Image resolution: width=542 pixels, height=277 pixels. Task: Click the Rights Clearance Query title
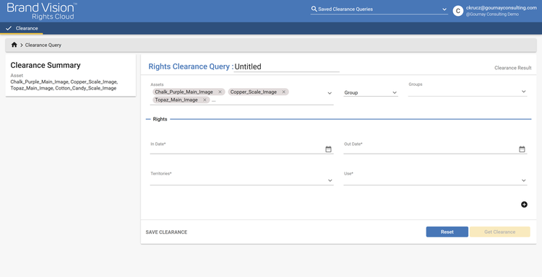[x=191, y=66]
